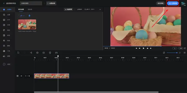Start voice recording with the blue microphone icon
187x93 pixels.
pos(29,16)
